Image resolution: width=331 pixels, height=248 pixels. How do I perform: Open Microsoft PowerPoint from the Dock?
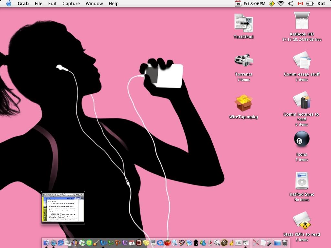pos(118,243)
